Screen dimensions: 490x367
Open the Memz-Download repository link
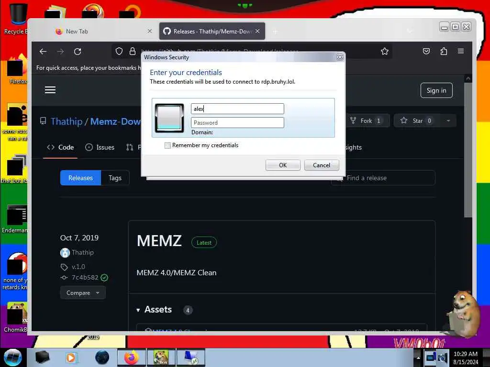coord(115,121)
